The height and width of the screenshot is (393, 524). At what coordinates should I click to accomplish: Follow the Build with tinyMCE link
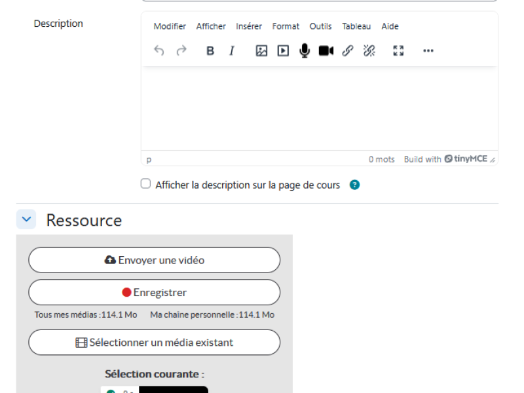[x=445, y=159]
